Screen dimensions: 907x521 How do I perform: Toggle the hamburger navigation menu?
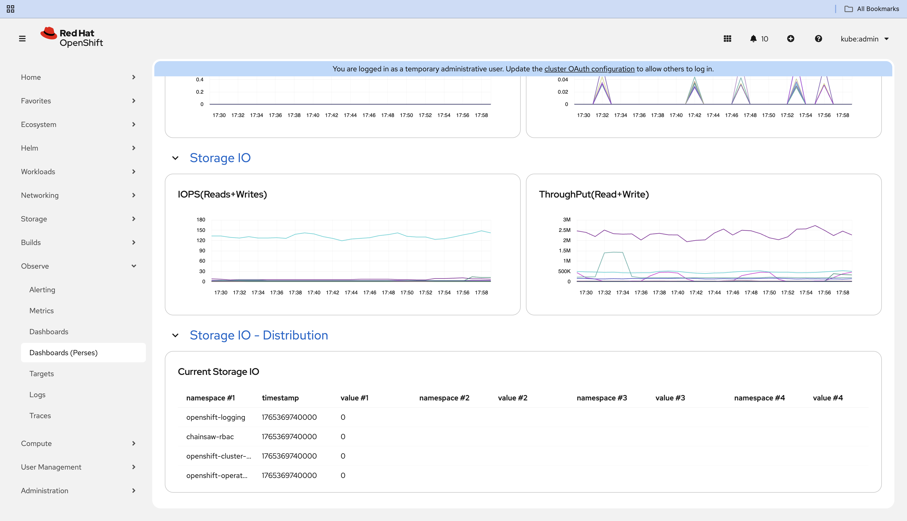click(x=22, y=39)
